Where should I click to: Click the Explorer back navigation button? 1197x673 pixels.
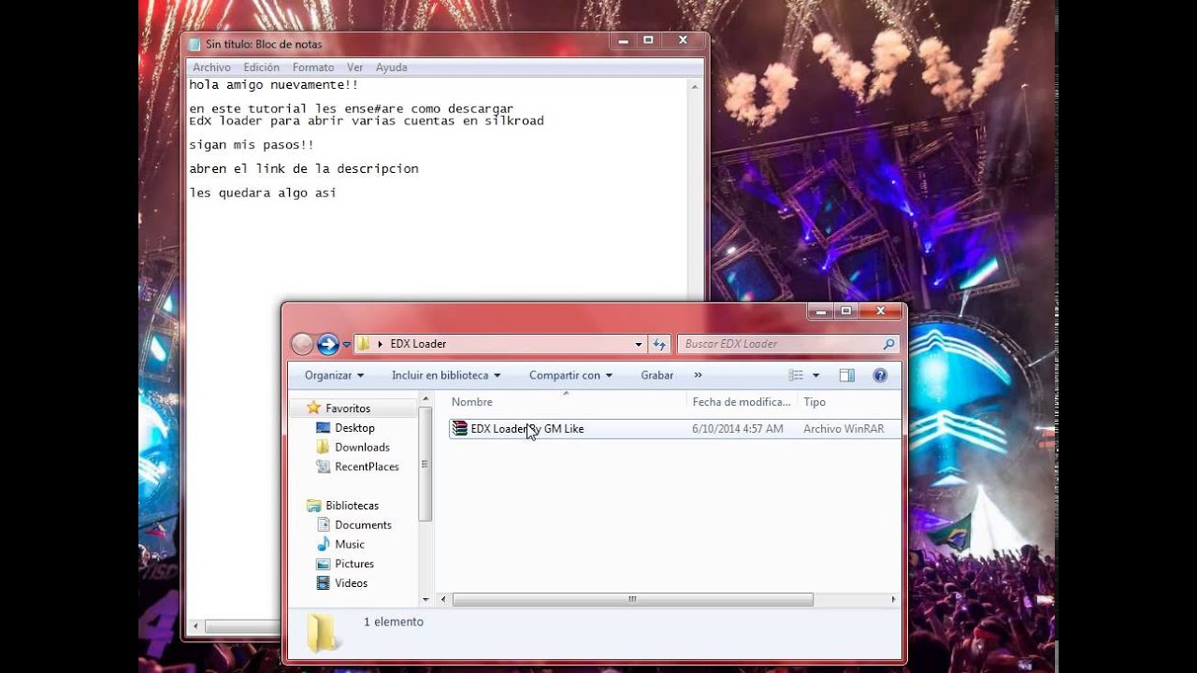302,344
